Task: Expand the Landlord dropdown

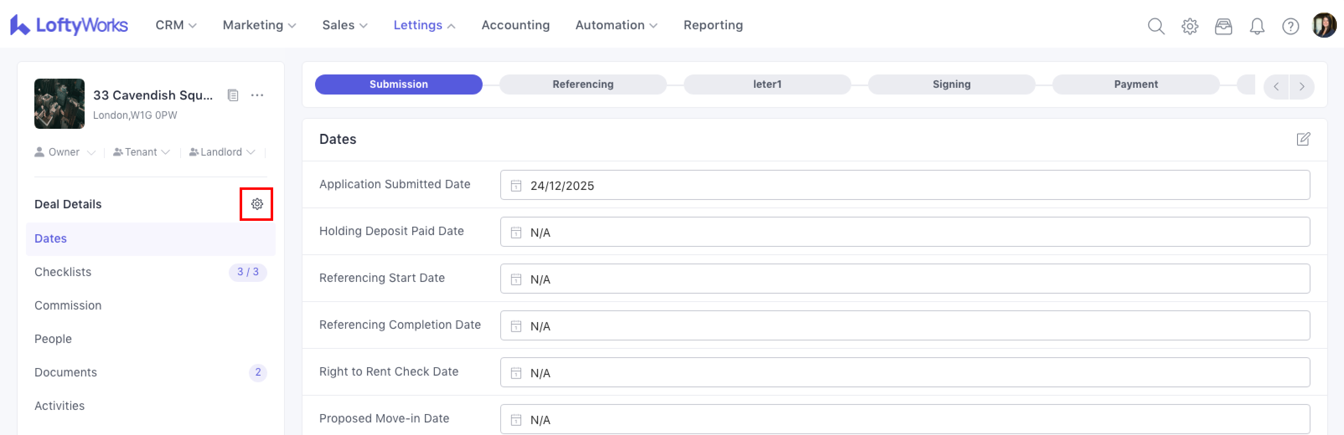Action: (x=222, y=152)
